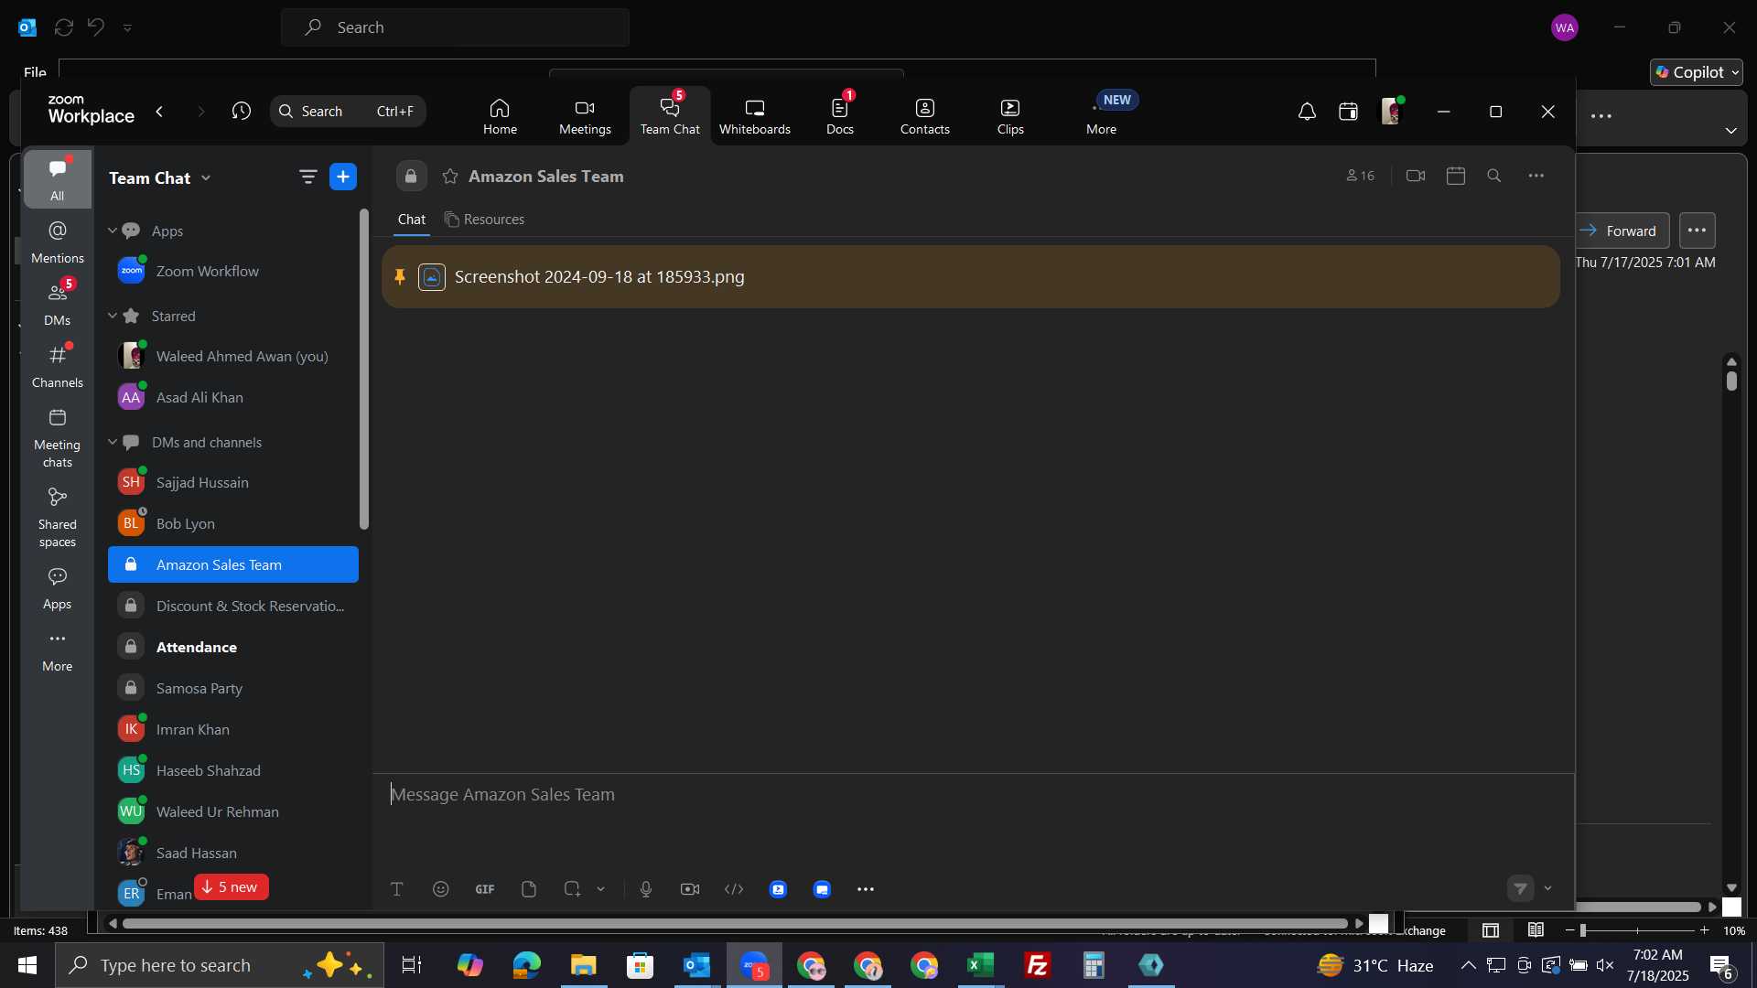Click the history clock icon
Screen dimensions: 1757x988
(x=242, y=112)
